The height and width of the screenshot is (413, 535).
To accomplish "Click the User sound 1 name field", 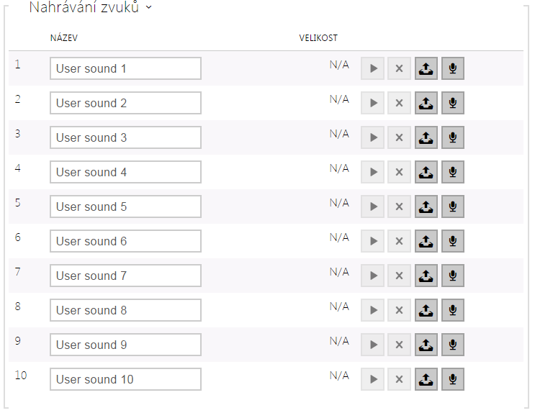I will point(125,68).
